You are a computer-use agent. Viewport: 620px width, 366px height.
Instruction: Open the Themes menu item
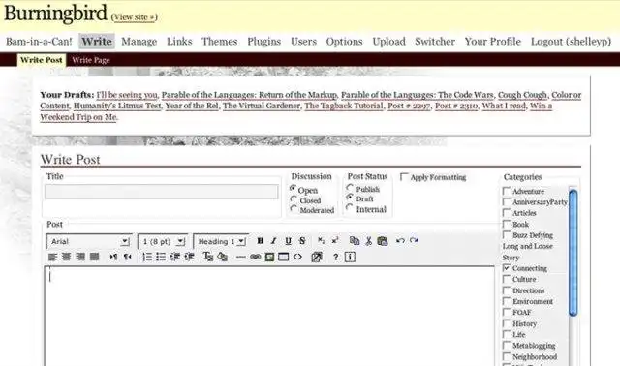point(220,41)
